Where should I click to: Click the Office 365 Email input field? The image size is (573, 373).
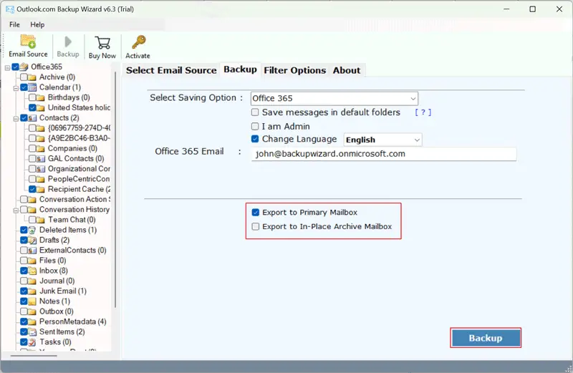384,154
